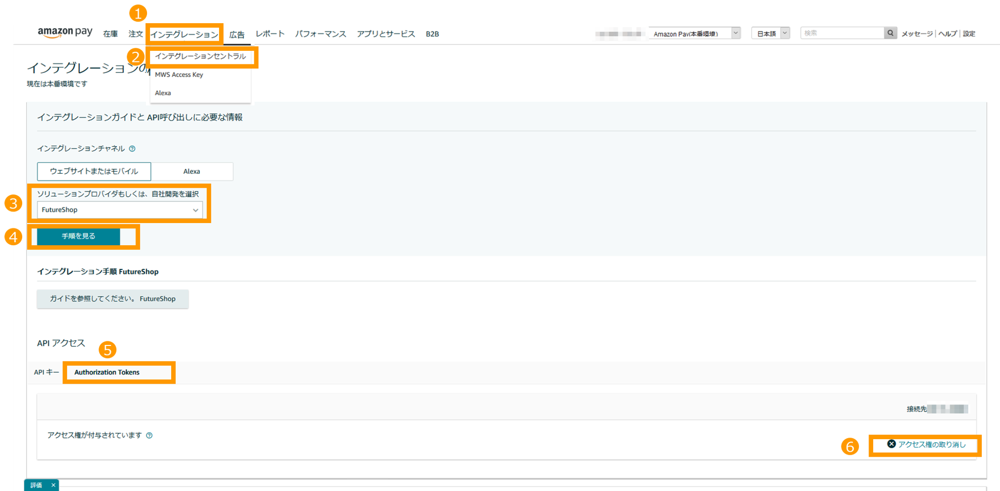Open the 日本語 language dropdown

[770, 34]
